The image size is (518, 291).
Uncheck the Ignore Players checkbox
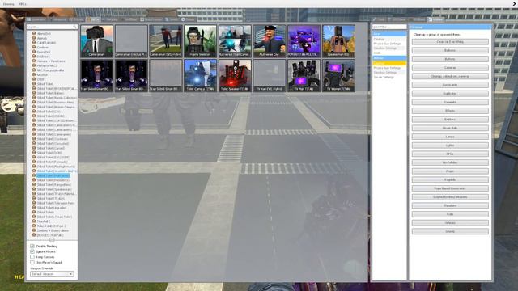32,251
